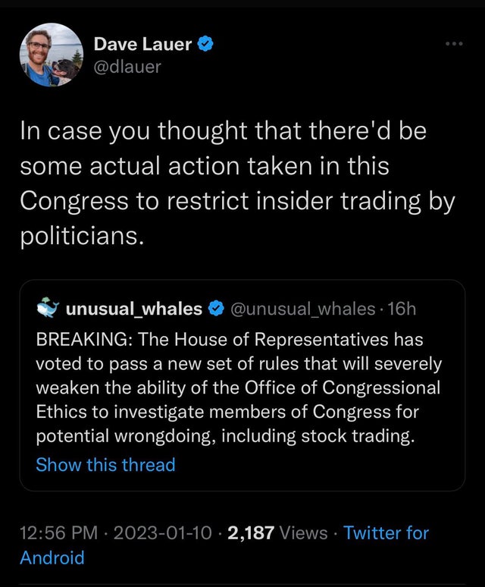Screen dimensions: 485x587
Task: Click the Views label in tweet footer
Action: pos(303,532)
